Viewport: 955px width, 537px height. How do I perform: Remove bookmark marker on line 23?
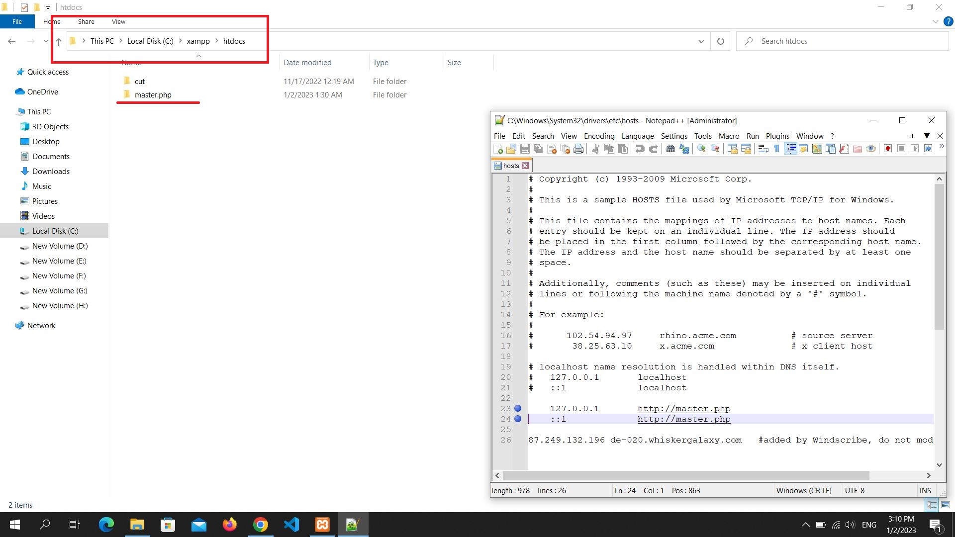tap(518, 408)
